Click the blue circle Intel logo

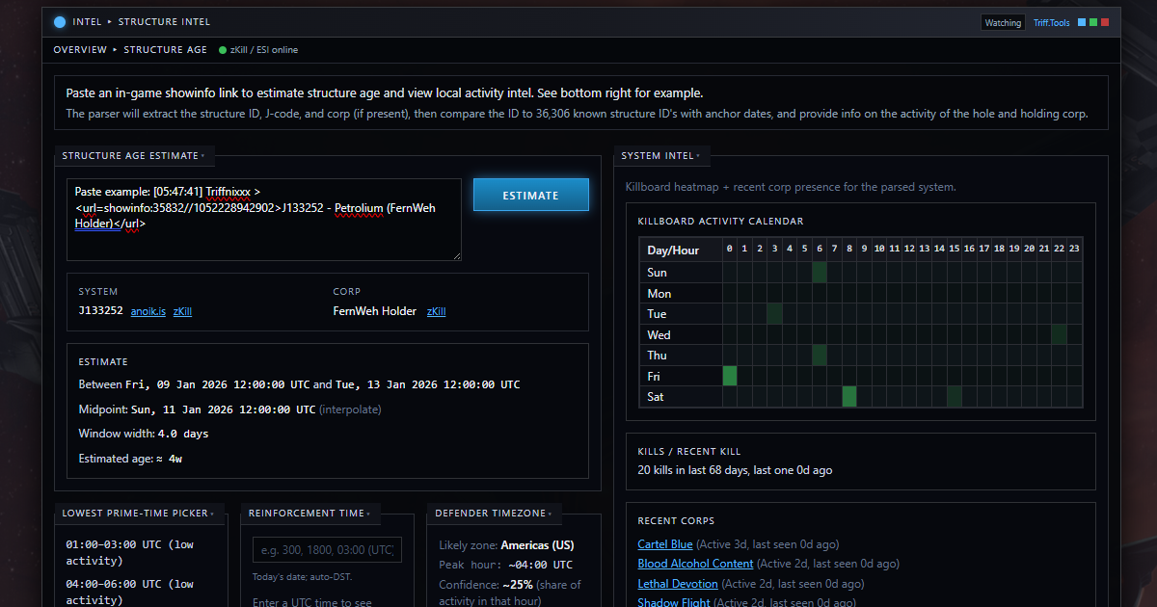[x=60, y=21]
